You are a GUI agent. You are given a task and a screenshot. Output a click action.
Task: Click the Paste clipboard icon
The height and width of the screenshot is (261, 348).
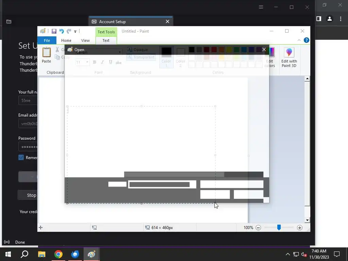(46, 52)
